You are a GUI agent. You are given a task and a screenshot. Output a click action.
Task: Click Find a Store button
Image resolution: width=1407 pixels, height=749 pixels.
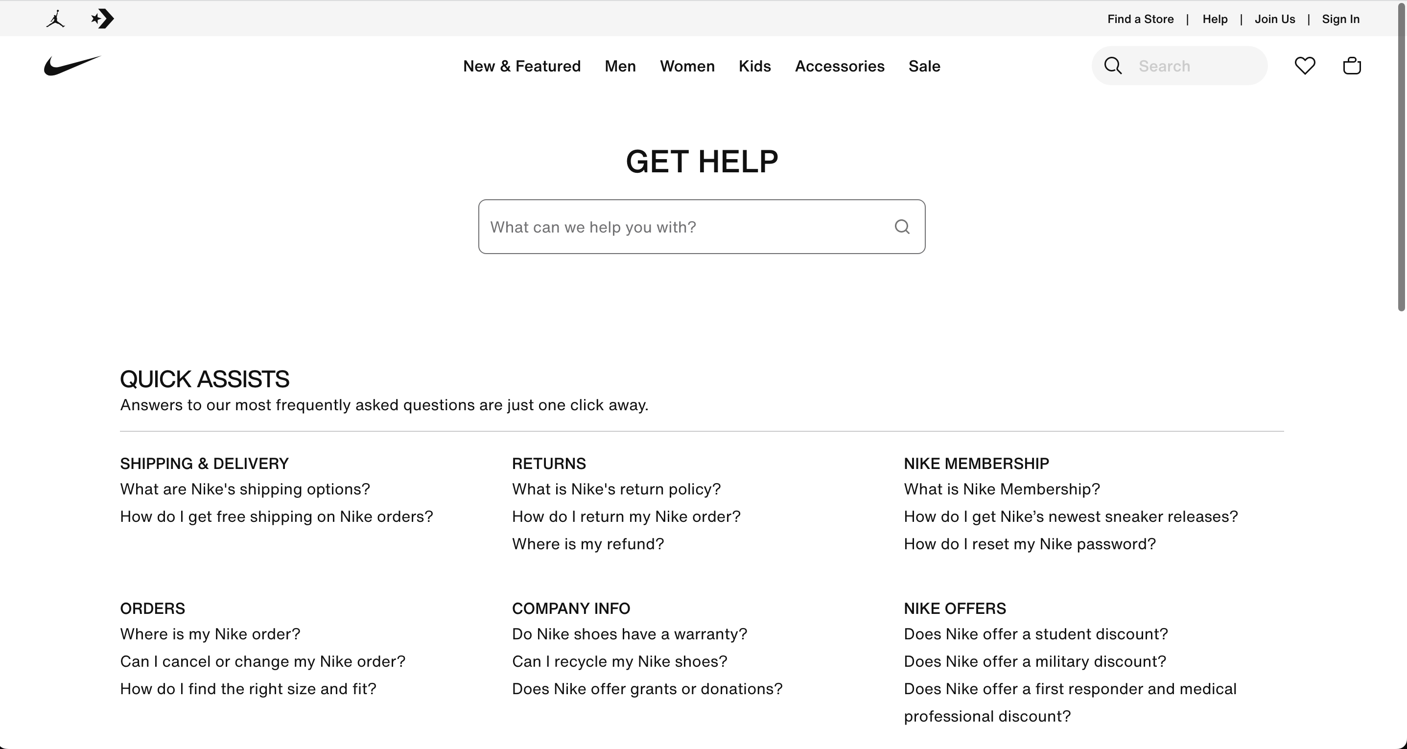[x=1140, y=18]
